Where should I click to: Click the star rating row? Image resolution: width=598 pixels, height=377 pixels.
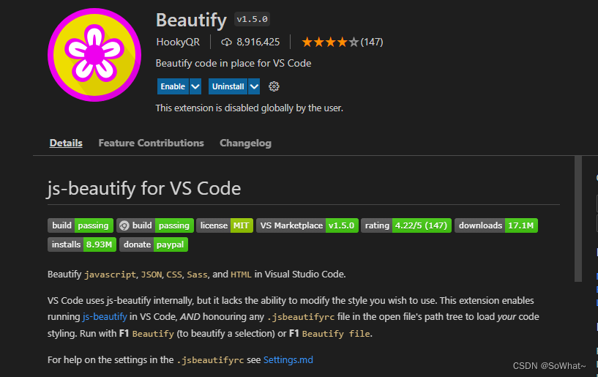(x=330, y=42)
